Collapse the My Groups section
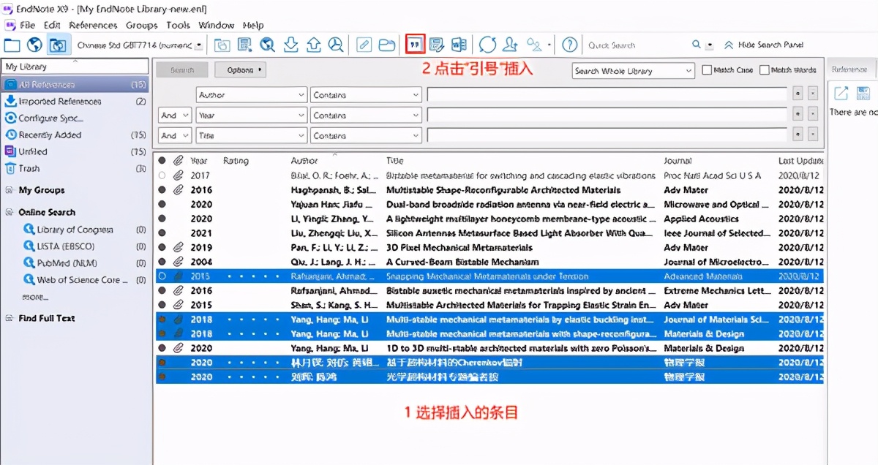The image size is (878, 465). pos(9,190)
